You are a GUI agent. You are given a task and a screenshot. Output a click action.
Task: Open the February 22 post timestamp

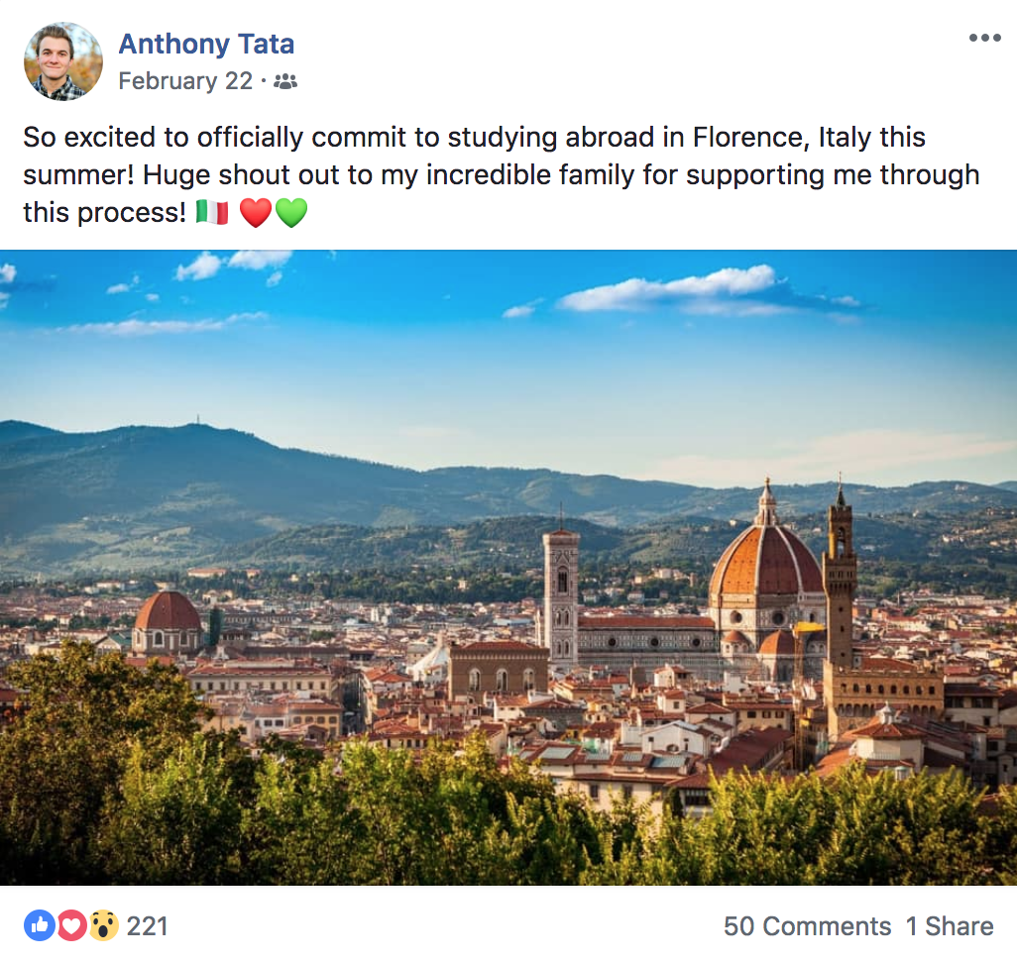185,81
